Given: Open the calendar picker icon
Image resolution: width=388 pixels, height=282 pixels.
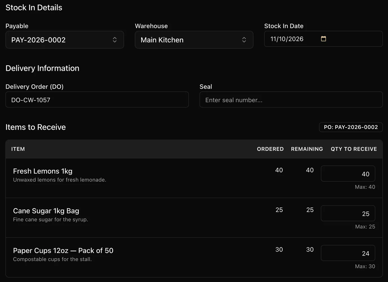Looking at the screenshot, I should tap(323, 39).
